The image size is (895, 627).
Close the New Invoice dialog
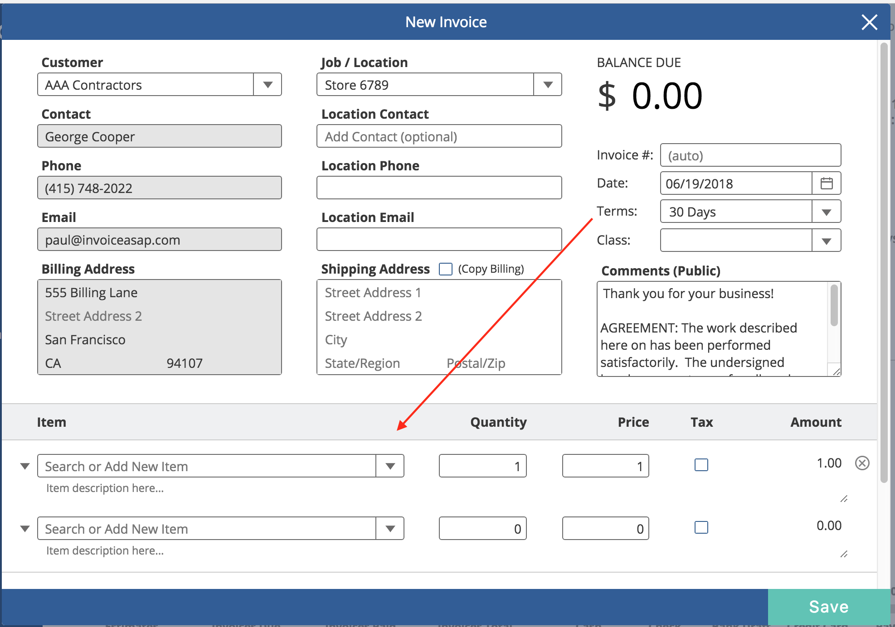click(x=869, y=22)
